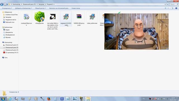The height and width of the screenshot is (101, 179).
Task: Click Записать на оптический диск
Action: coord(59,8)
